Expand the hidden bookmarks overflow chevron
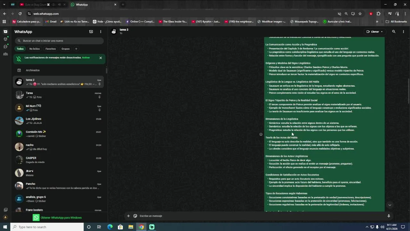The height and width of the screenshot is (231, 410). (377, 21)
